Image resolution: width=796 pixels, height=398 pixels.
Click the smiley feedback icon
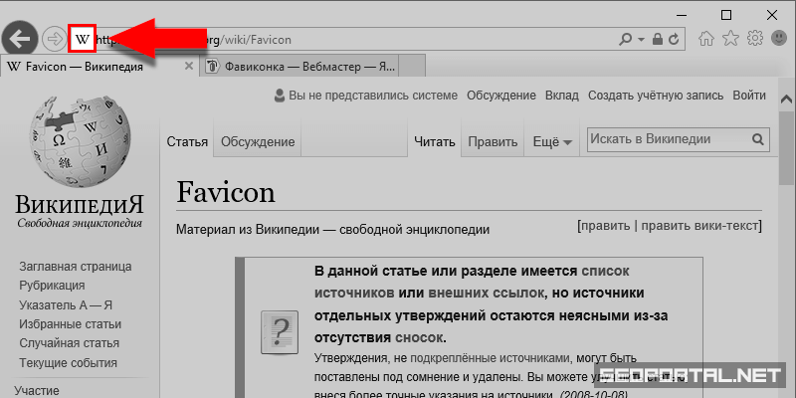pyautogui.click(x=777, y=40)
